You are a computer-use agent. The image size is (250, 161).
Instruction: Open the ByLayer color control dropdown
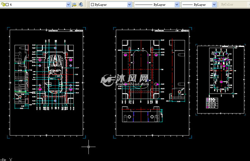tap(111, 5)
